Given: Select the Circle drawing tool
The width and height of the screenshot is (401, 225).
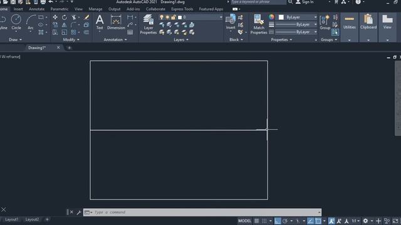Looking at the screenshot, I should click(16, 22).
